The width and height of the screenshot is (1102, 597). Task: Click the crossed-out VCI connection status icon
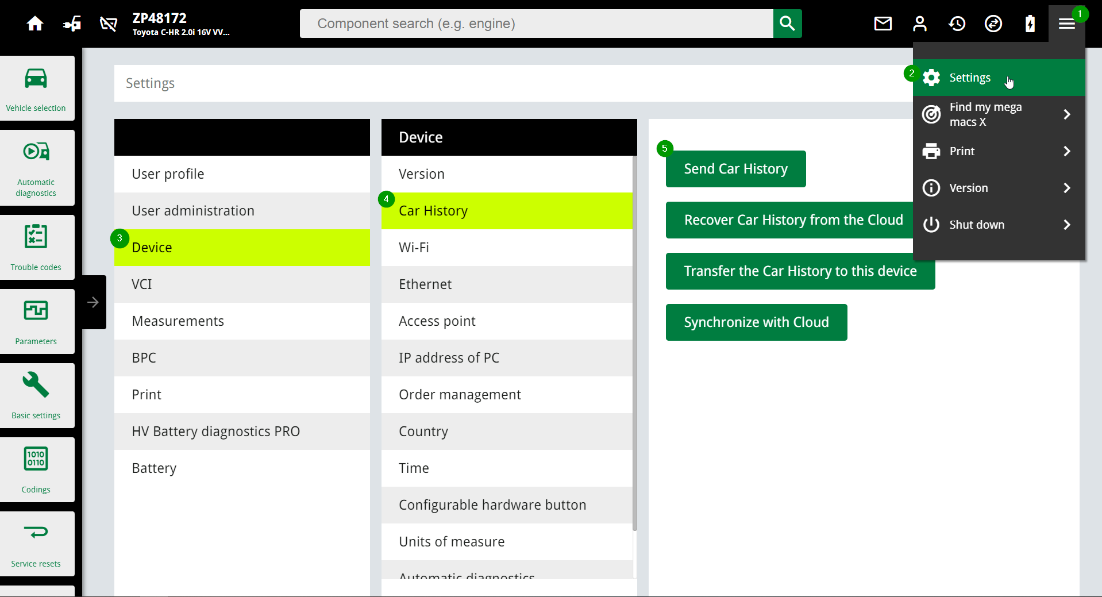coord(109,24)
